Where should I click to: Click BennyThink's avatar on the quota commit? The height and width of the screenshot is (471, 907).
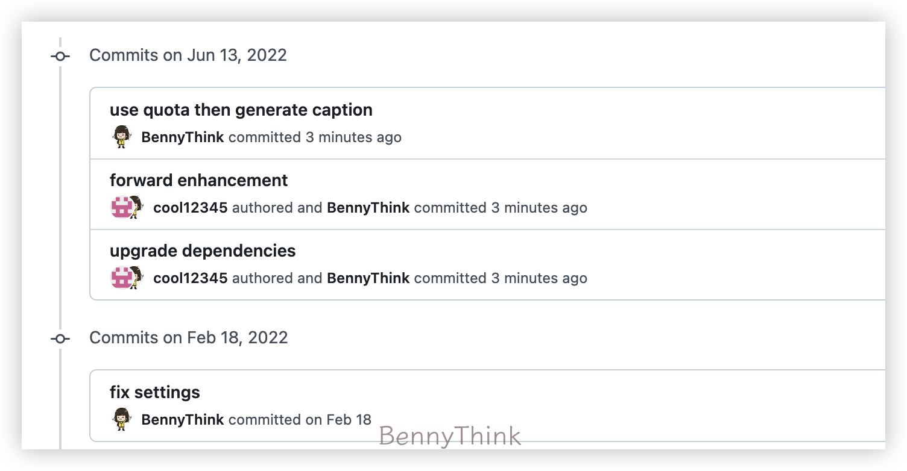point(121,136)
